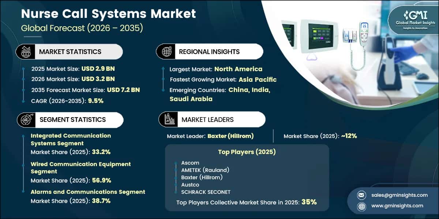Click the 2035 Forecast Market Size USD 7.2 BN
The width and height of the screenshot is (439, 219).
(x=86, y=90)
